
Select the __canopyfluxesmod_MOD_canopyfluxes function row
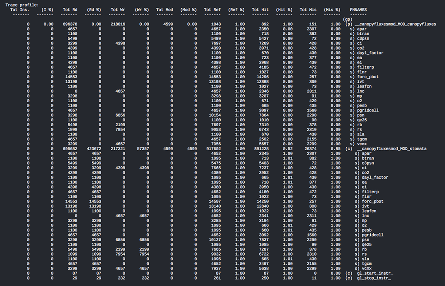tap(395, 24)
